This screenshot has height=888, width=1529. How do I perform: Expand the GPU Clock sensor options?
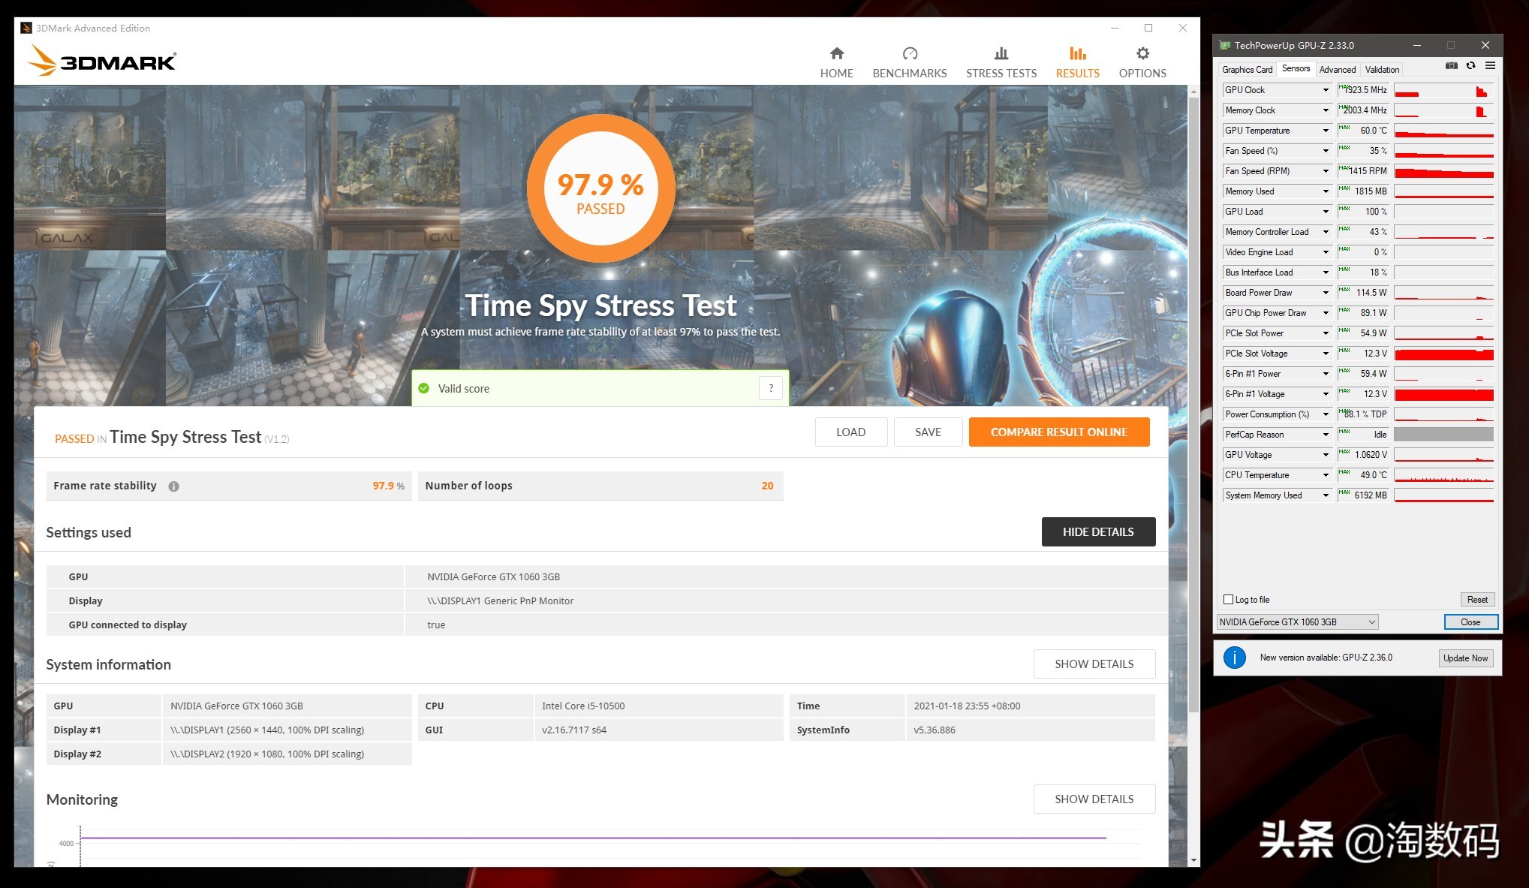point(1325,89)
